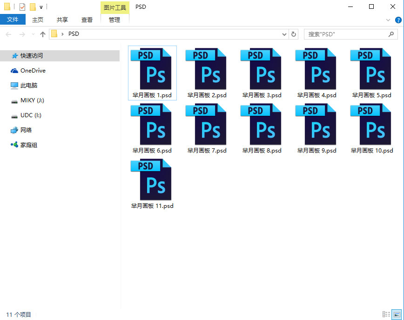Viewport: 404px width, 320px height.
Task: Select the 半月画板 4.psd file icon
Action: coord(316,69)
